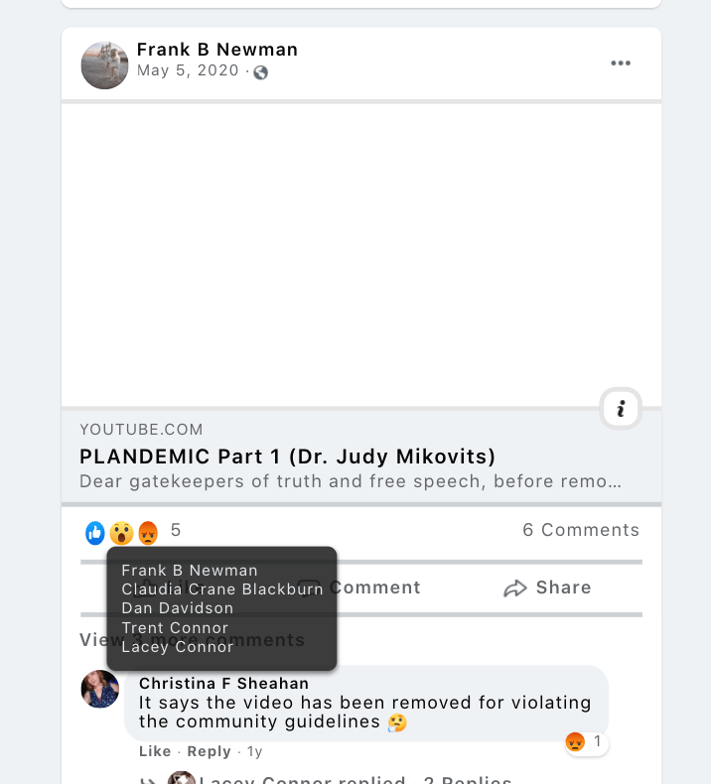711x784 pixels.
Task: Click the Angry reaction icon under the post
Action: (x=148, y=533)
